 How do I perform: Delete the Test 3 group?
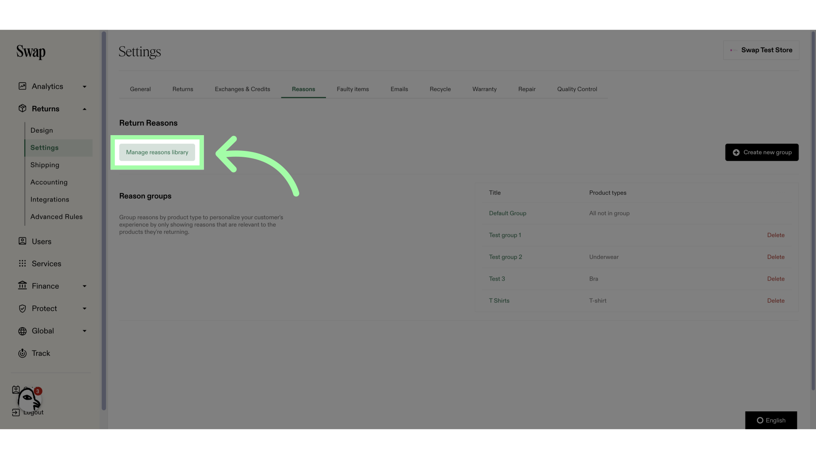(x=776, y=279)
